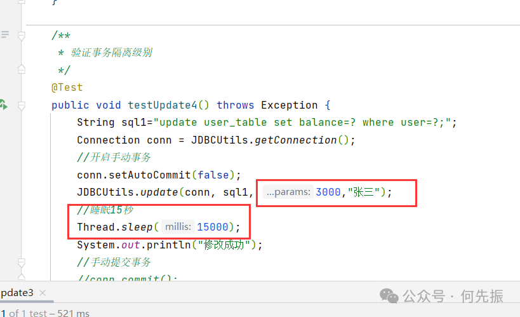Screen dimensions: 520x317
Task: Click the string "修改成功" in println
Action: [x=224, y=245]
